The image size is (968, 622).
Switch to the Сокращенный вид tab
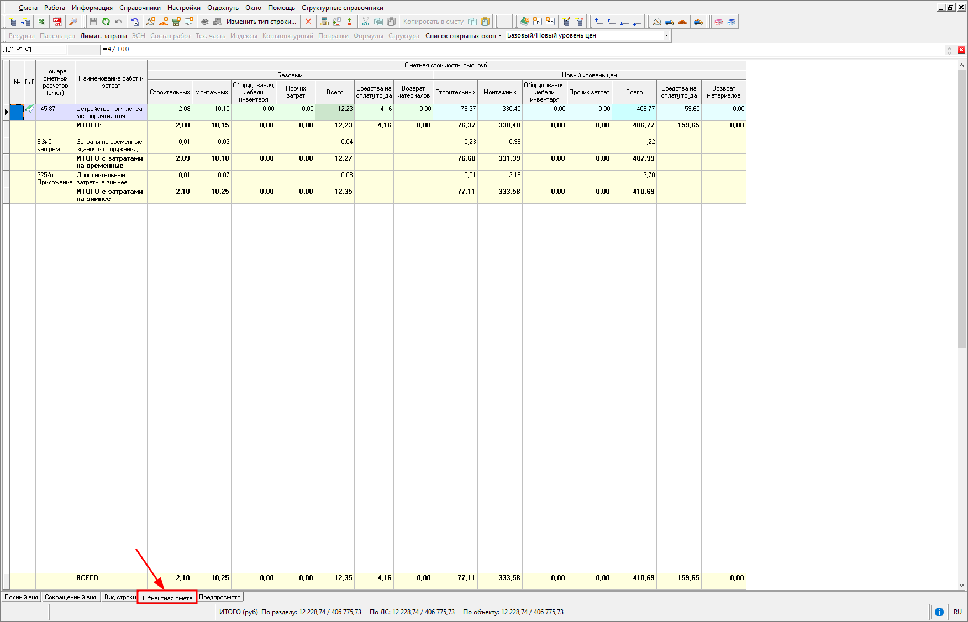pos(70,597)
